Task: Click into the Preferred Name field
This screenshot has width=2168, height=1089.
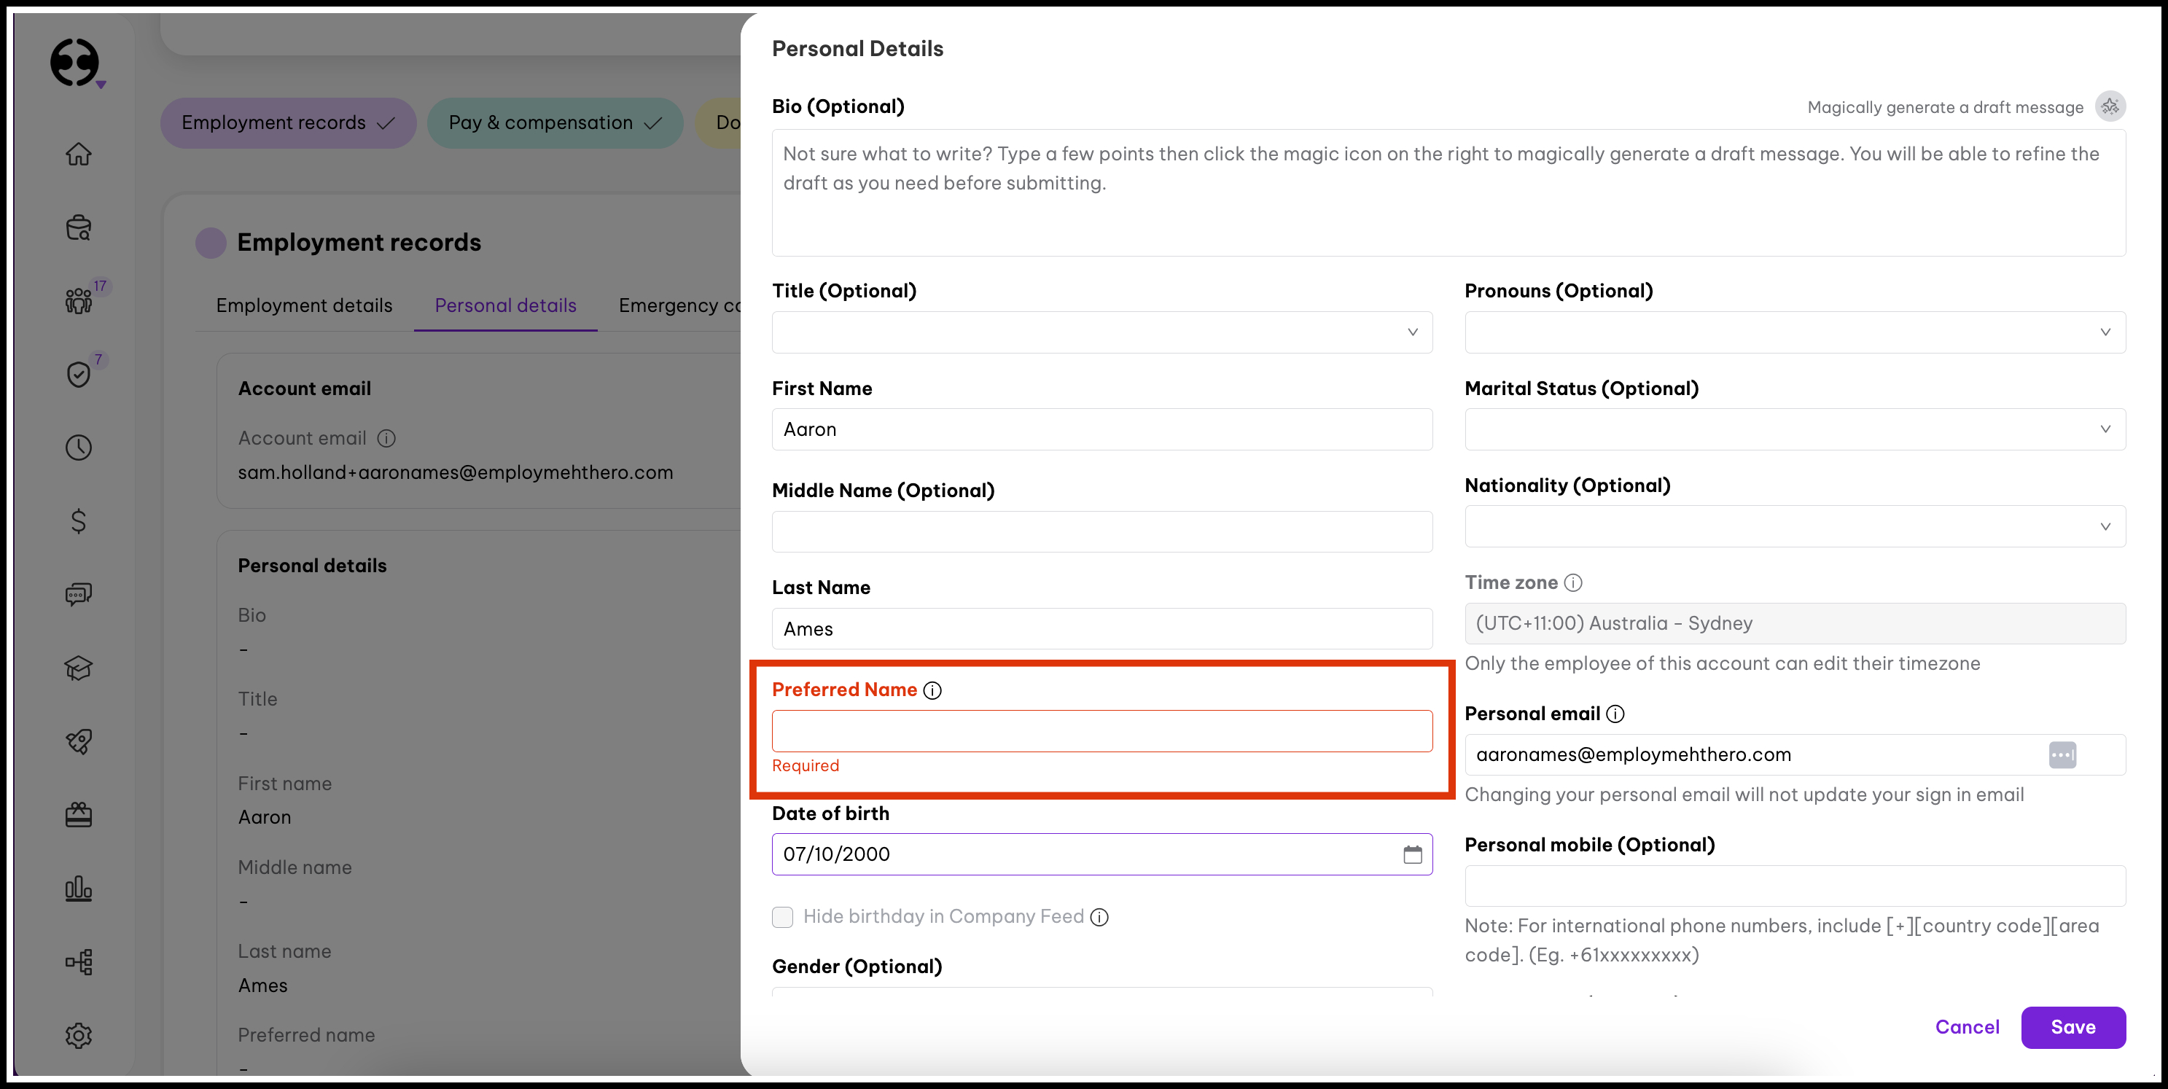Action: [1101, 730]
